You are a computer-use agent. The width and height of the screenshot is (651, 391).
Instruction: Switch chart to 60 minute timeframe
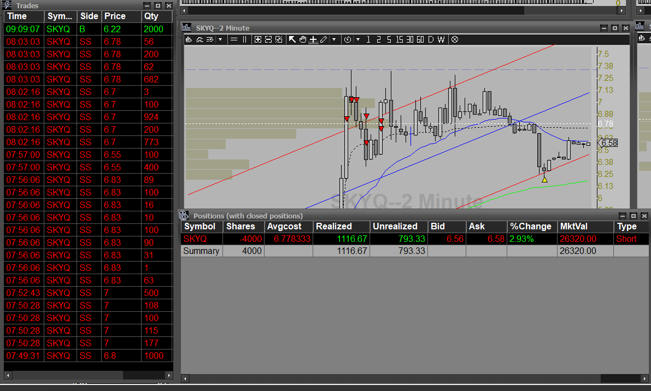coord(420,39)
